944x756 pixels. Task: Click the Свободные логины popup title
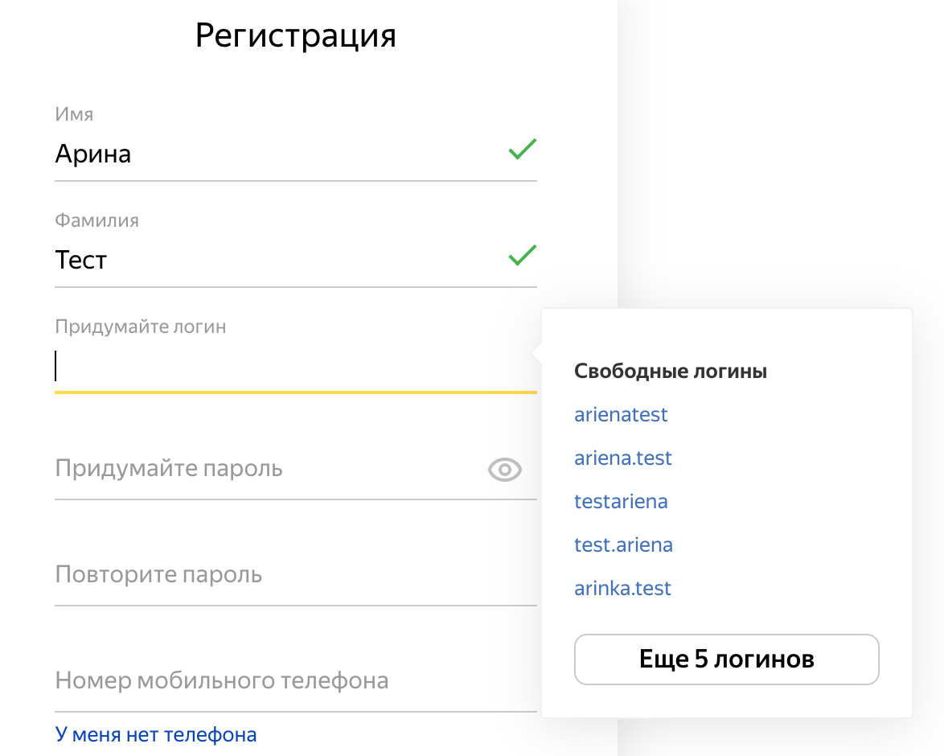tap(670, 372)
